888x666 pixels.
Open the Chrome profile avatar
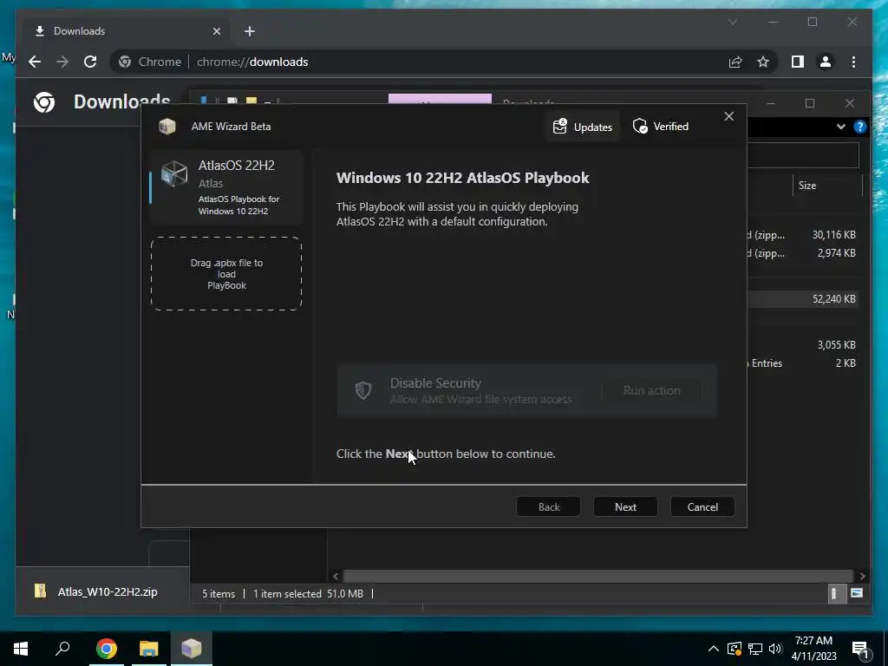coord(826,62)
